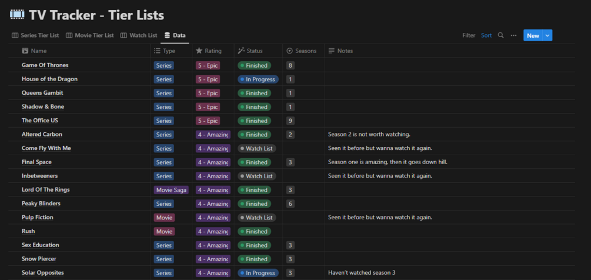The width and height of the screenshot is (591, 280).
Task: Click the Movie type tag for Rush
Action: click(x=164, y=231)
